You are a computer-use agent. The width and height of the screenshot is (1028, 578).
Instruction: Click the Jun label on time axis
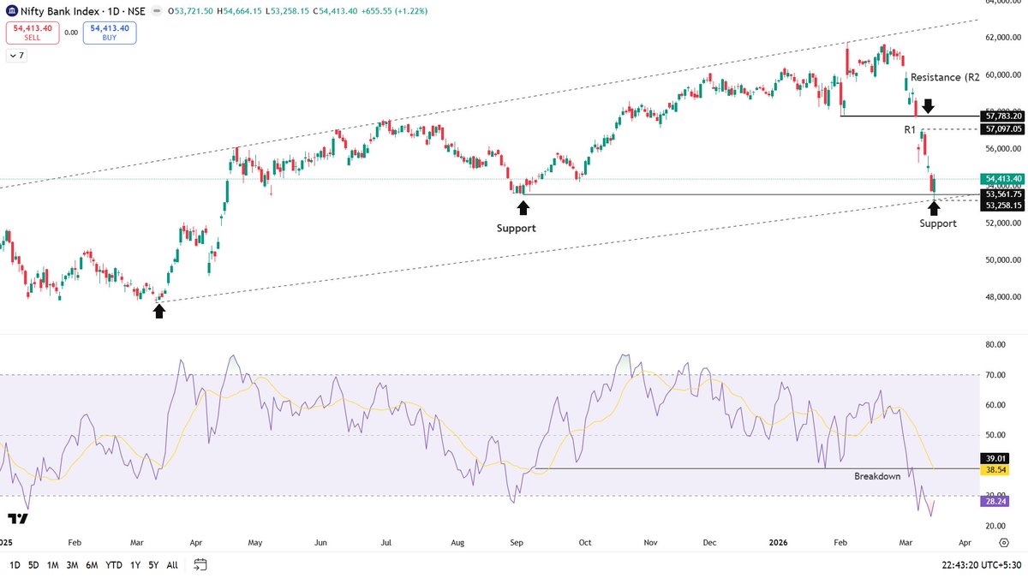pyautogui.click(x=322, y=543)
